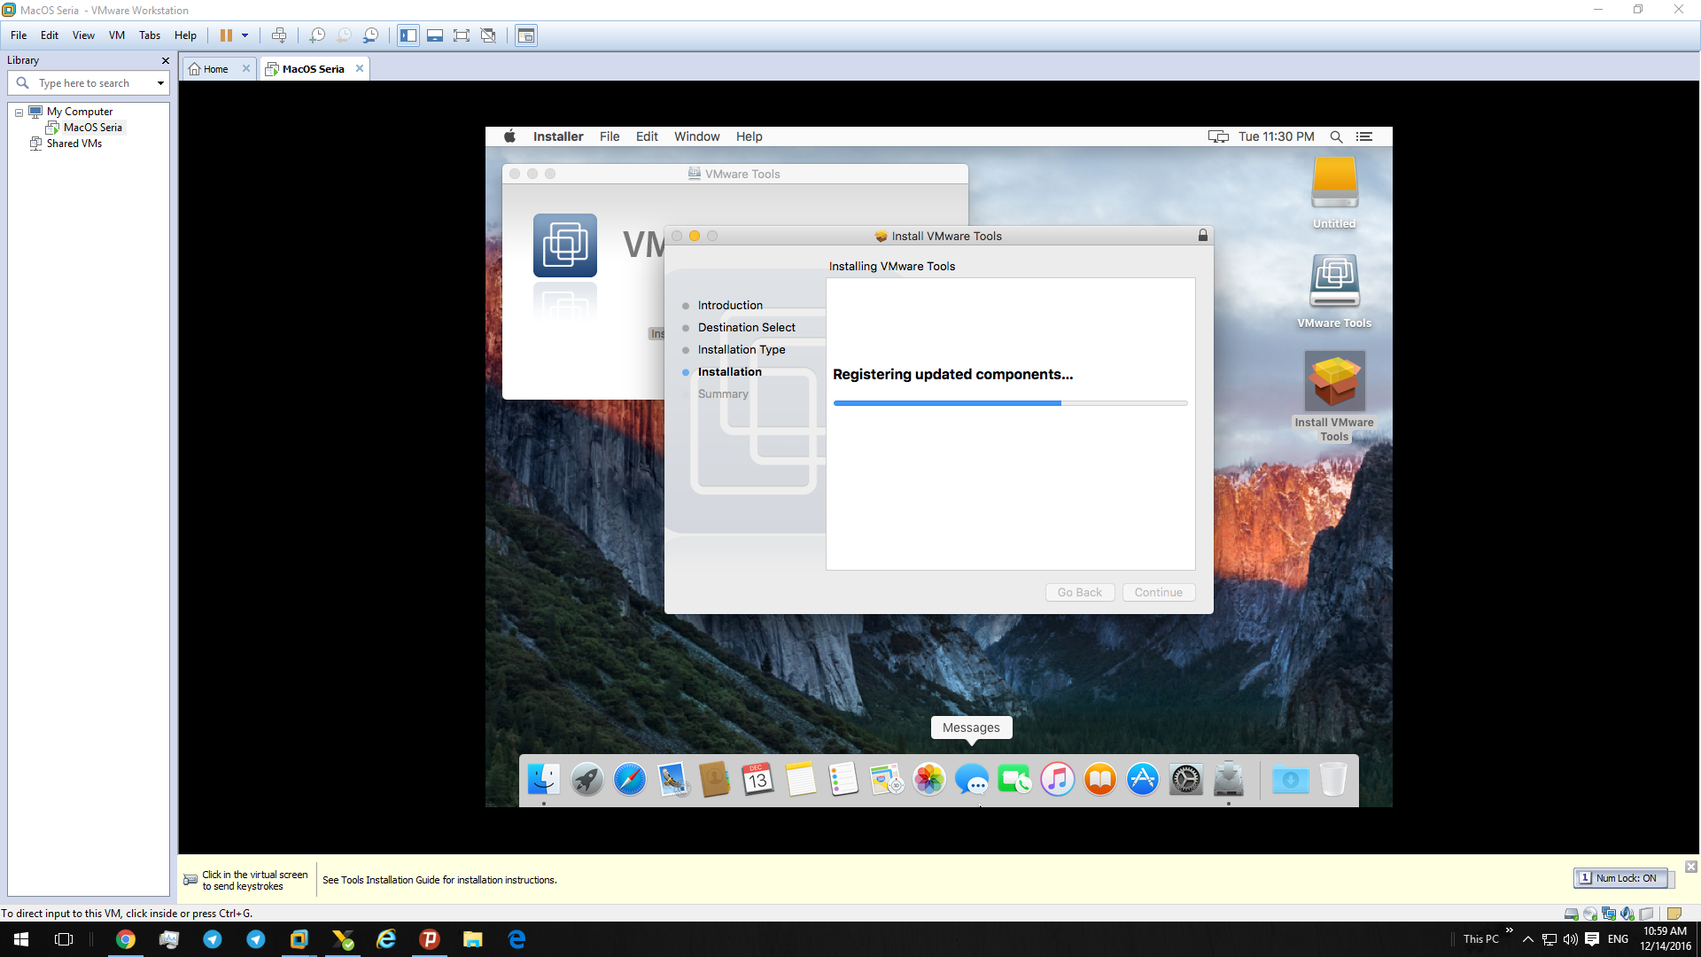
Task: Open Launchpad from the dock
Action: point(586,780)
